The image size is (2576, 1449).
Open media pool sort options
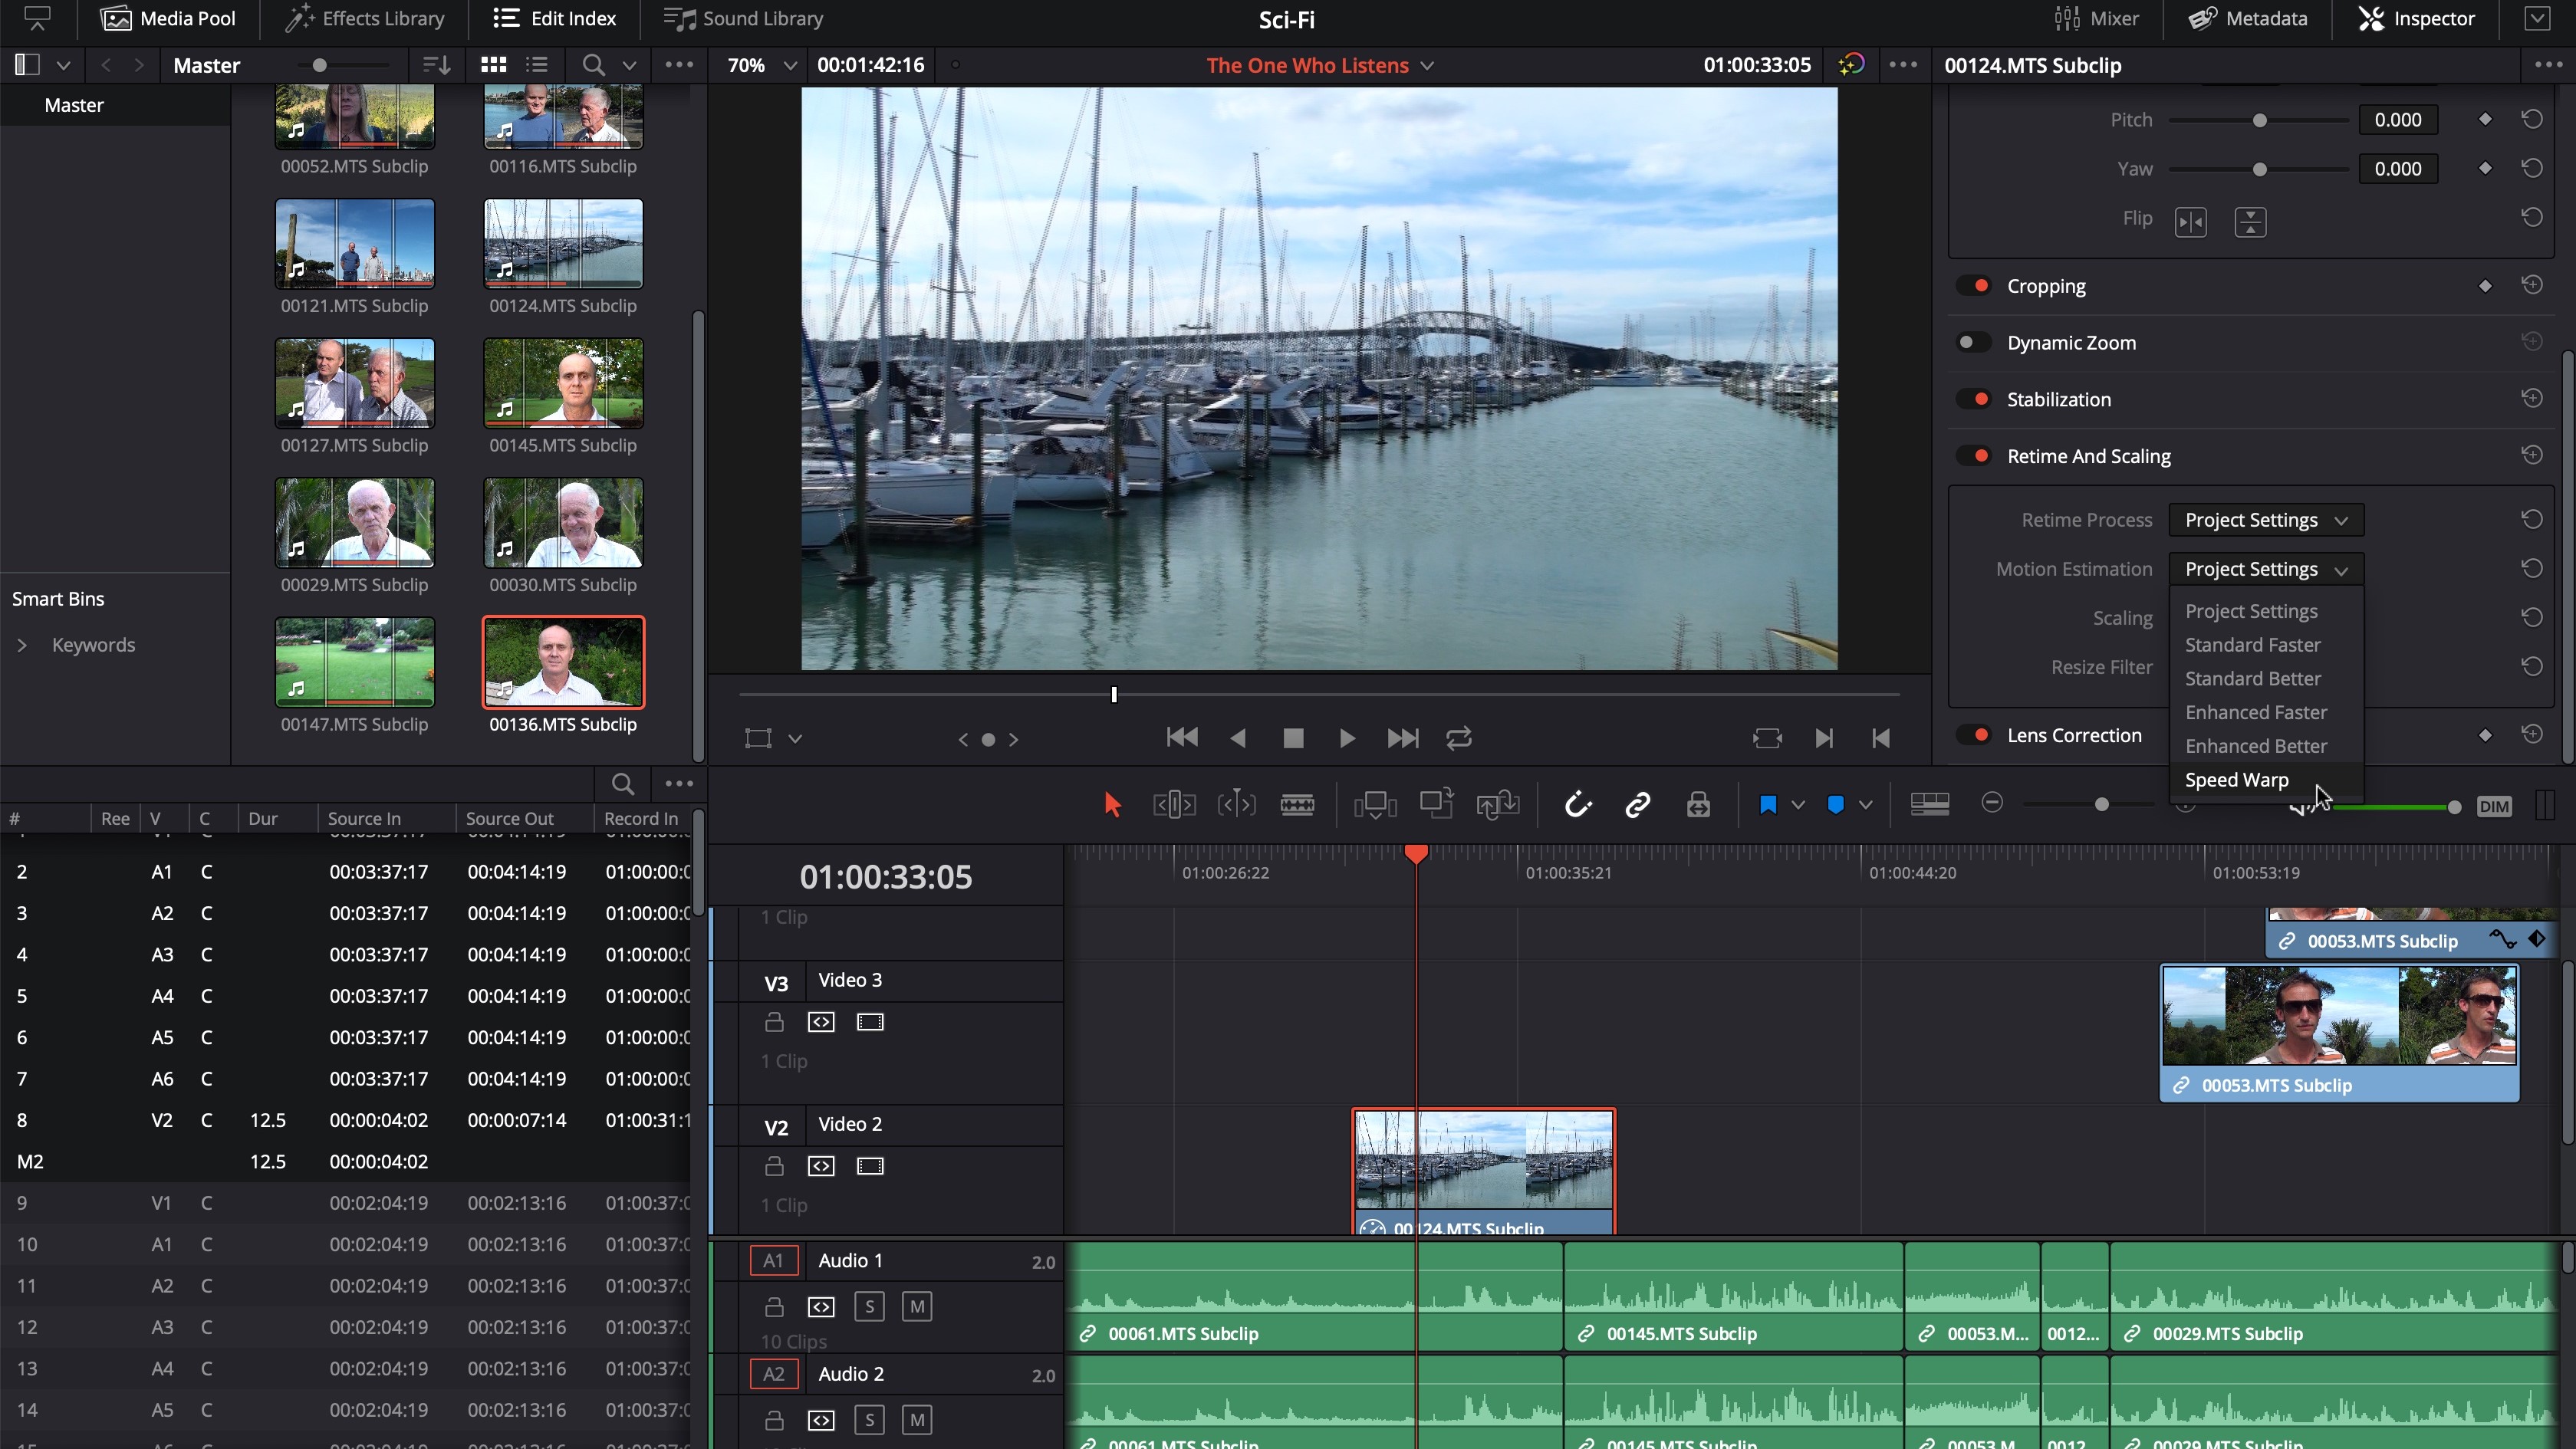pos(436,65)
